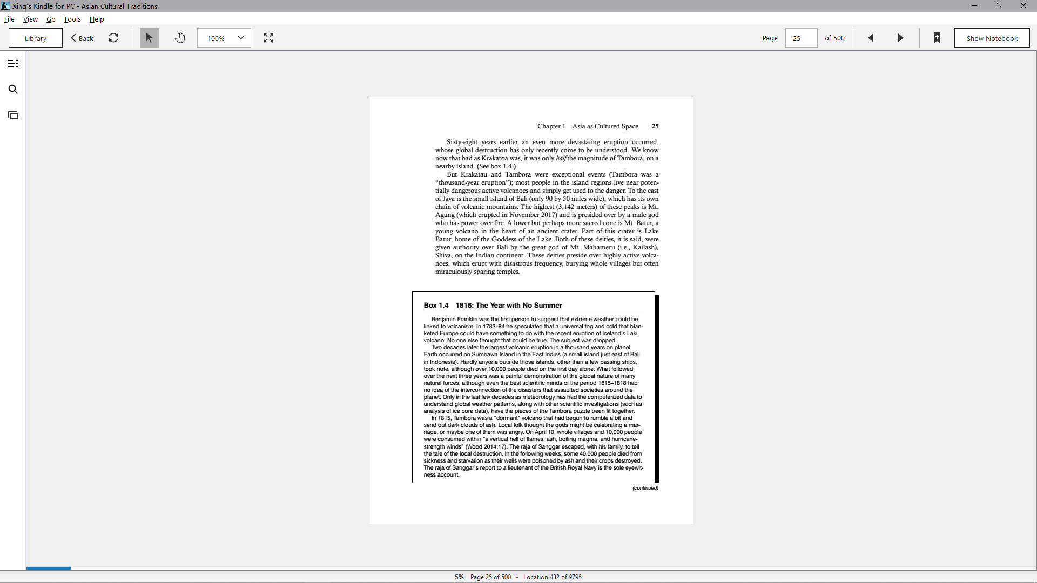Open the table of contents sidebar icon
Screen dimensions: 1037x583
13,64
